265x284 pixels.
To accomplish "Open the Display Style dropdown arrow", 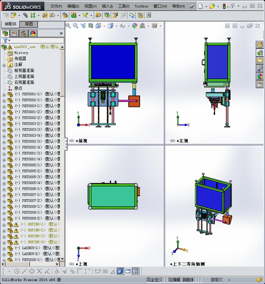I will [x=116, y=26].
